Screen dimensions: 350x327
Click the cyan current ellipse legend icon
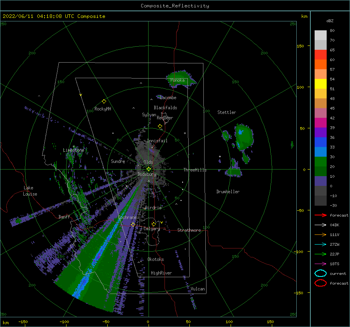tap(320, 273)
